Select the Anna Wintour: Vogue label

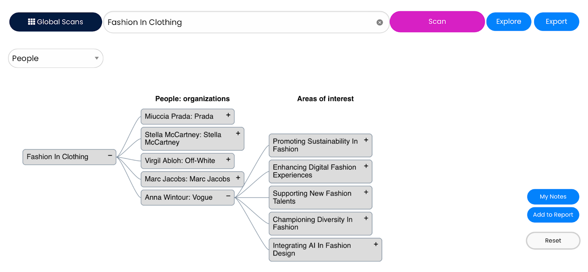pyautogui.click(x=179, y=197)
